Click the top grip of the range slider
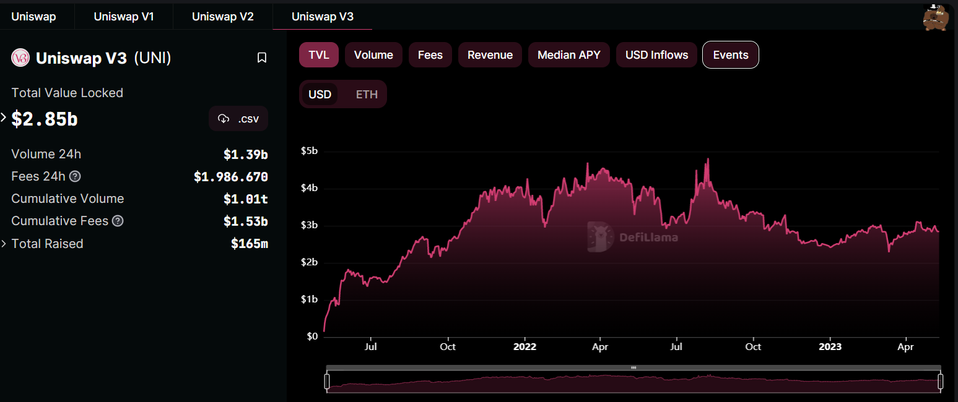This screenshot has width=958, height=402. (634, 367)
